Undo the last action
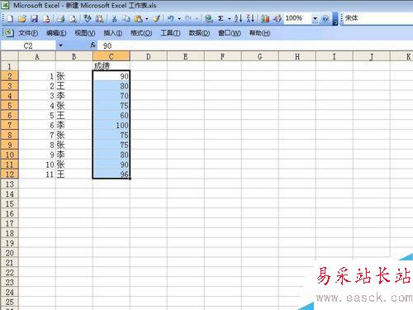 (171, 18)
